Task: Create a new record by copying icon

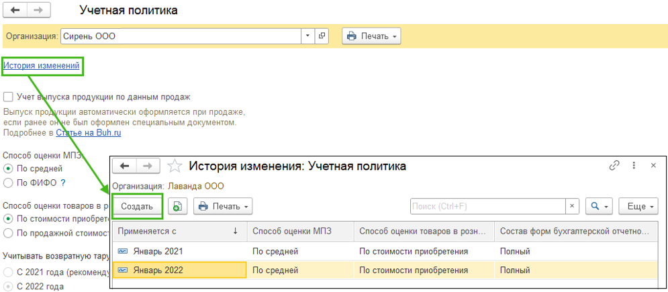Action: pos(178,207)
